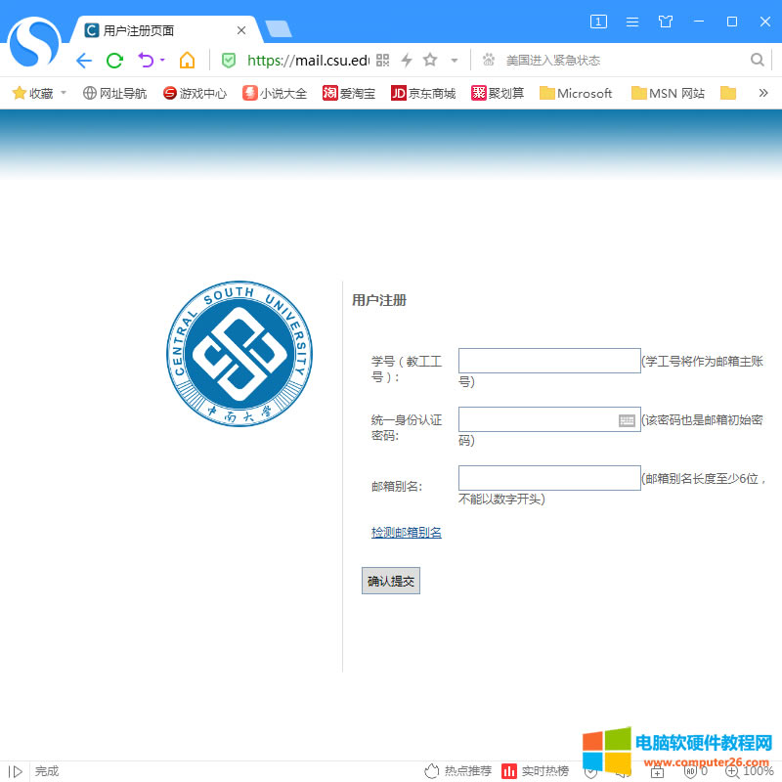Open the skin changer shirt icon

pos(666,22)
